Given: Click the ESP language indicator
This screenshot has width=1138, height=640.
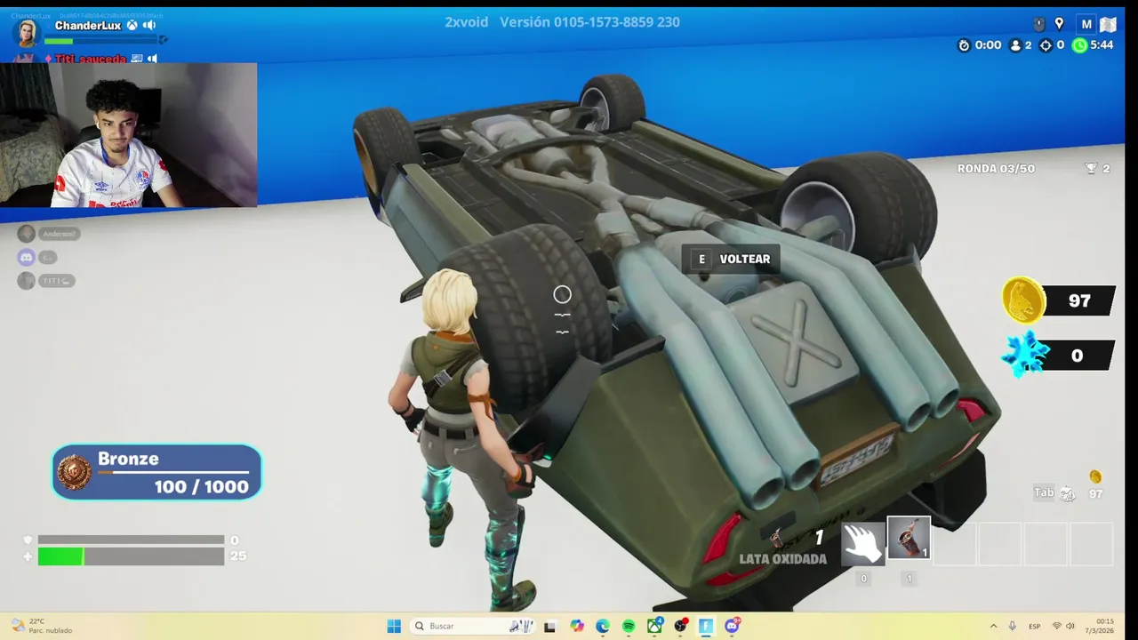Looking at the screenshot, I should [x=1035, y=626].
